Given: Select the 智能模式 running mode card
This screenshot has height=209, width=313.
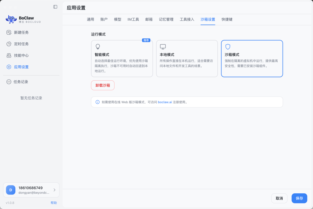Looking at the screenshot, I should click(x=122, y=58).
